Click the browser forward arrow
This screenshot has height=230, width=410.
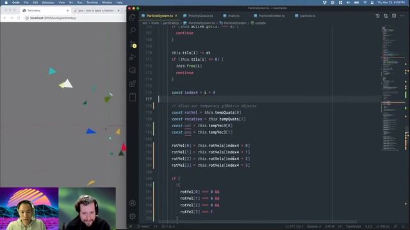pos(12,18)
